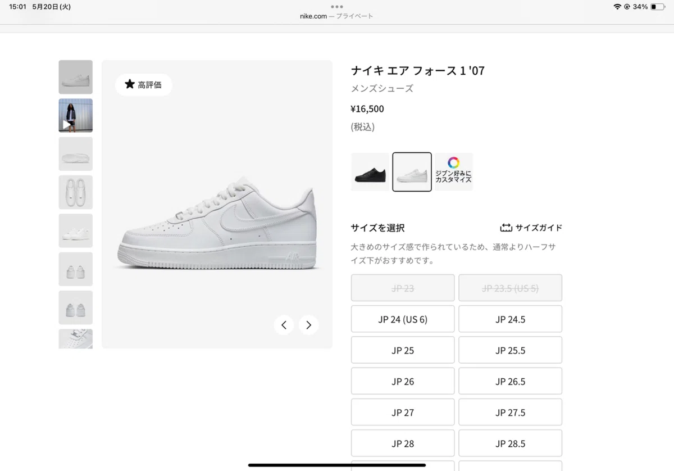Choose size JP 24 (US 6)
The height and width of the screenshot is (471, 674).
403,319
